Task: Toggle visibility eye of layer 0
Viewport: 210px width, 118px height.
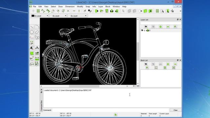Action: 142,30
